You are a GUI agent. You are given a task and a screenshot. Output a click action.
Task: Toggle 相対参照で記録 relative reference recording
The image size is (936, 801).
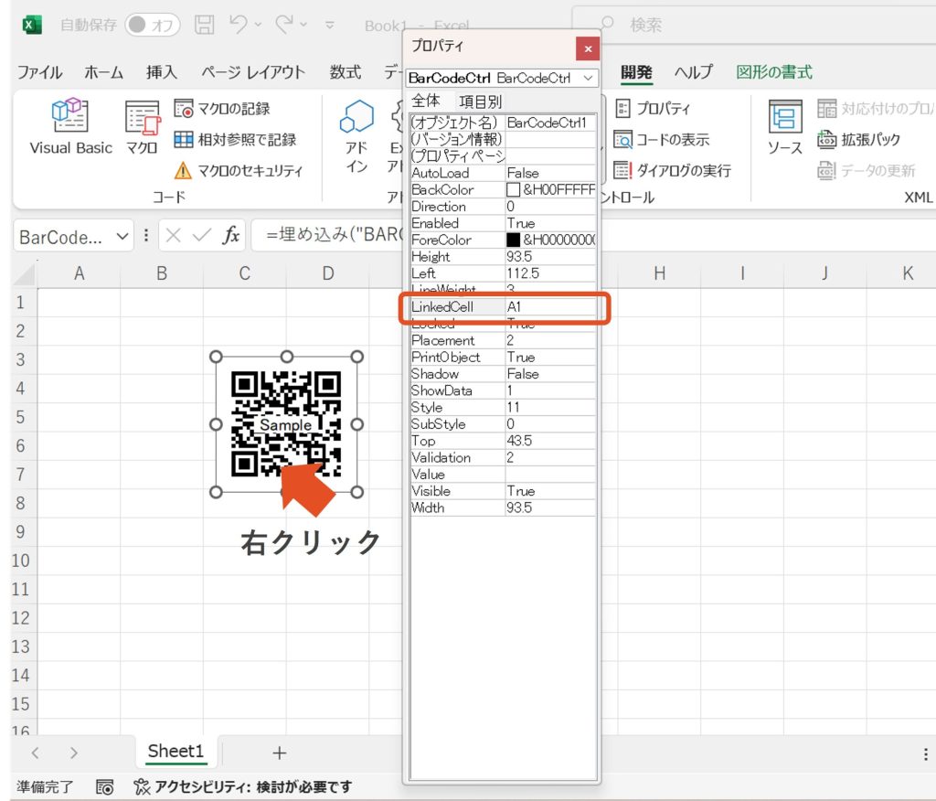tap(235, 140)
